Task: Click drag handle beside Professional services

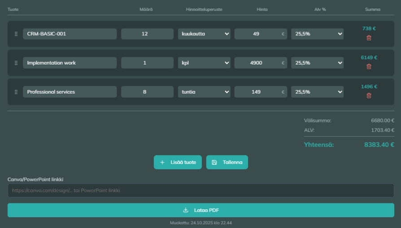Action: tap(16, 92)
